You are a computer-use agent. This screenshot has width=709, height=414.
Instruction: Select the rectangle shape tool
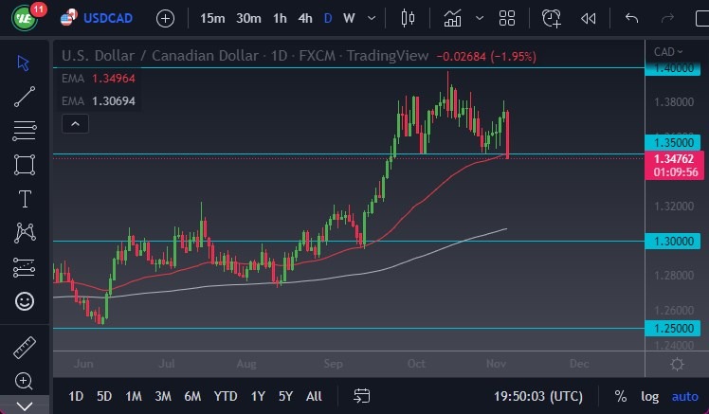25,165
